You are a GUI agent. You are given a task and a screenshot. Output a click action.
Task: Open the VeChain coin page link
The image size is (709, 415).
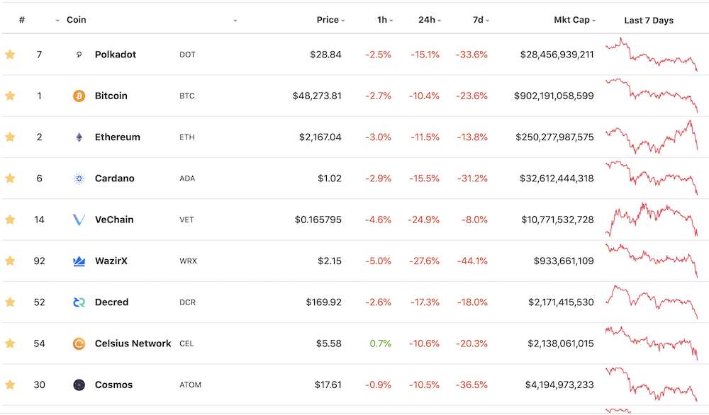[x=114, y=220]
